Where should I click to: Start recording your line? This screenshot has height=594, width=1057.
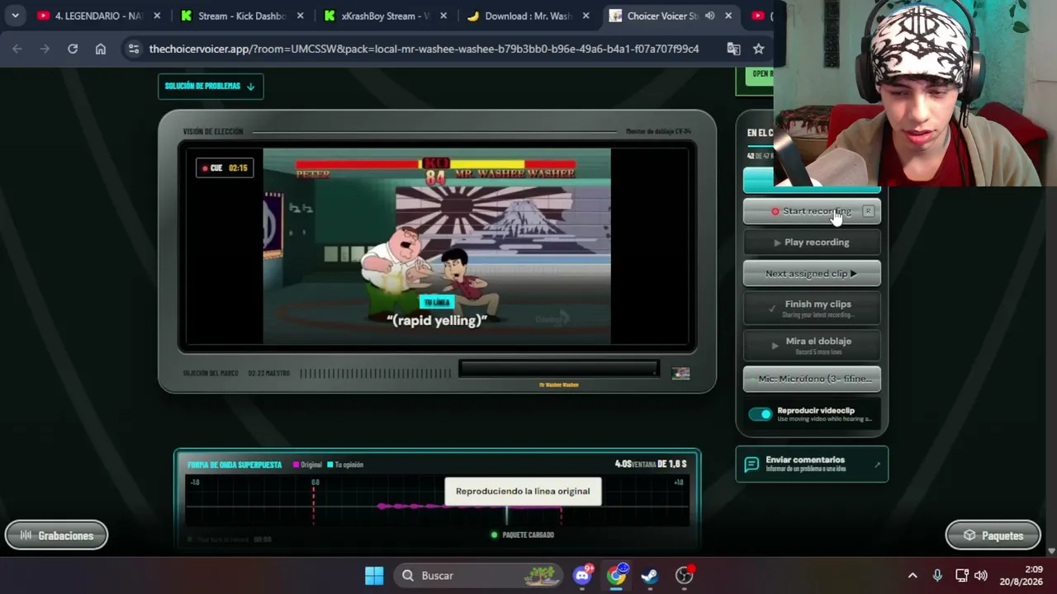(x=812, y=211)
